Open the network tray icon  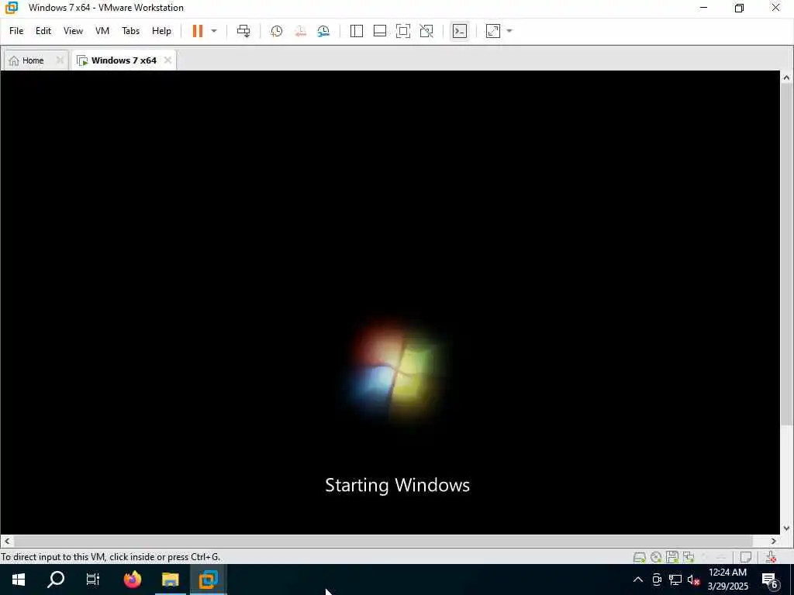tap(675, 580)
